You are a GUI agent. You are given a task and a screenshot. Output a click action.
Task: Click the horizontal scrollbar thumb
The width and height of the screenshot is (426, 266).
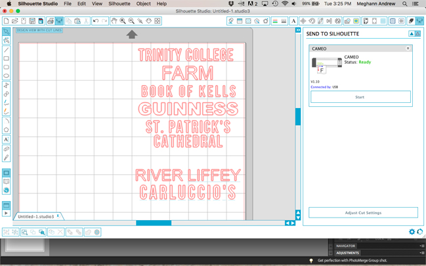point(154,223)
